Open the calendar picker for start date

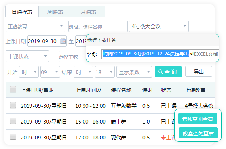click(63, 41)
